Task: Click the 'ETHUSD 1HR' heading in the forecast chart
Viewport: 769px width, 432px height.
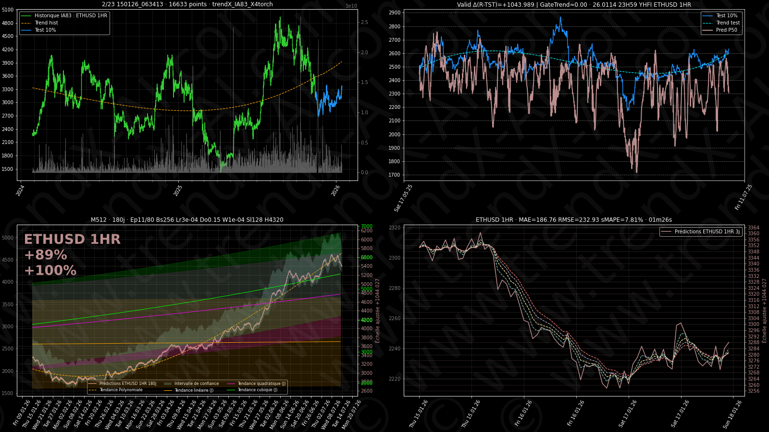Action: [x=72, y=240]
